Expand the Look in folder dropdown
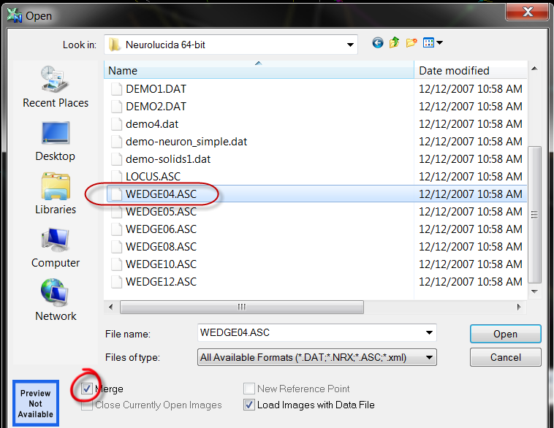This screenshot has height=428, width=554. coord(350,45)
